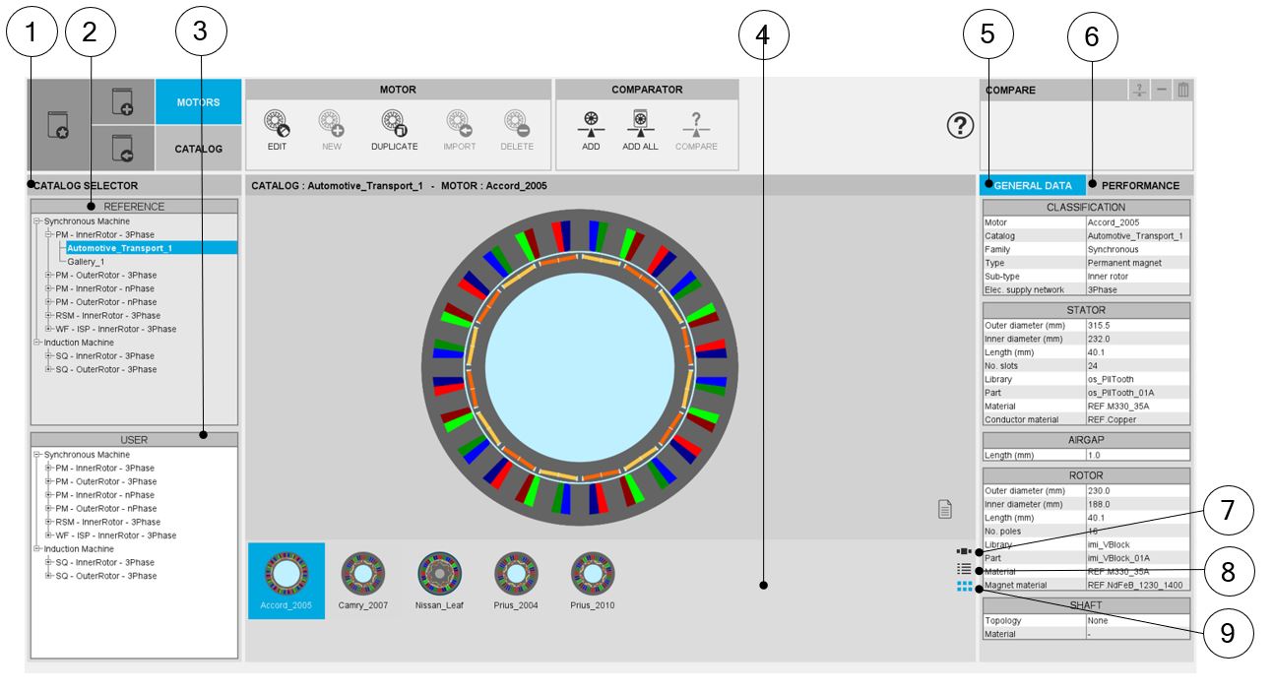The width and height of the screenshot is (1273, 692).
Task: Open help with the question mark icon
Action: pos(960,125)
